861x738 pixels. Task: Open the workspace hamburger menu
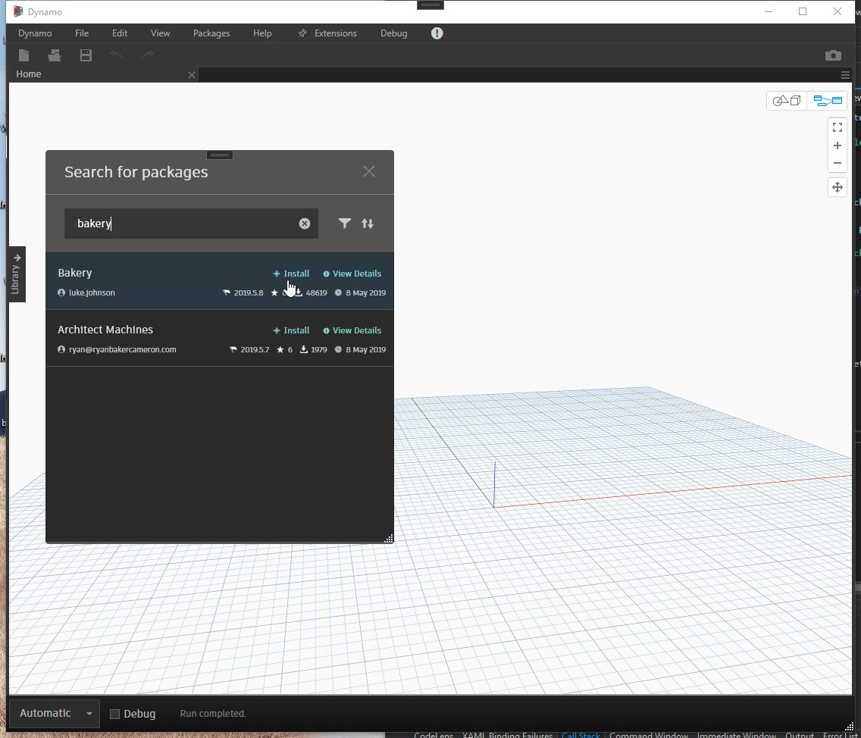pos(845,74)
